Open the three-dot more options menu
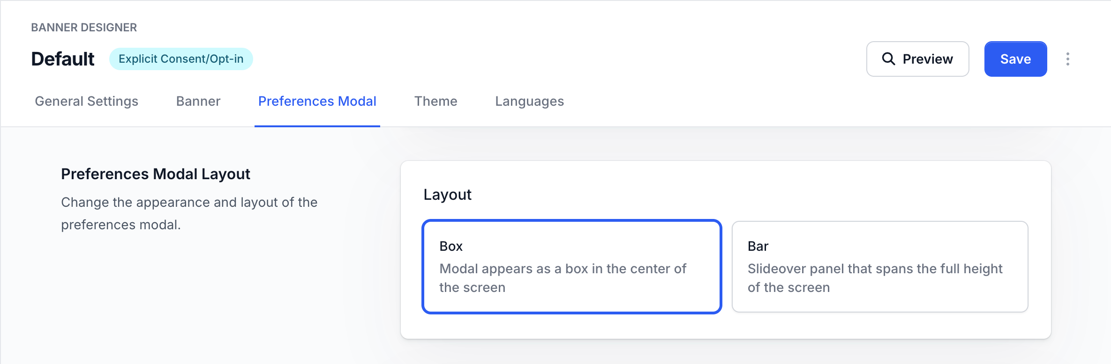 [1067, 59]
